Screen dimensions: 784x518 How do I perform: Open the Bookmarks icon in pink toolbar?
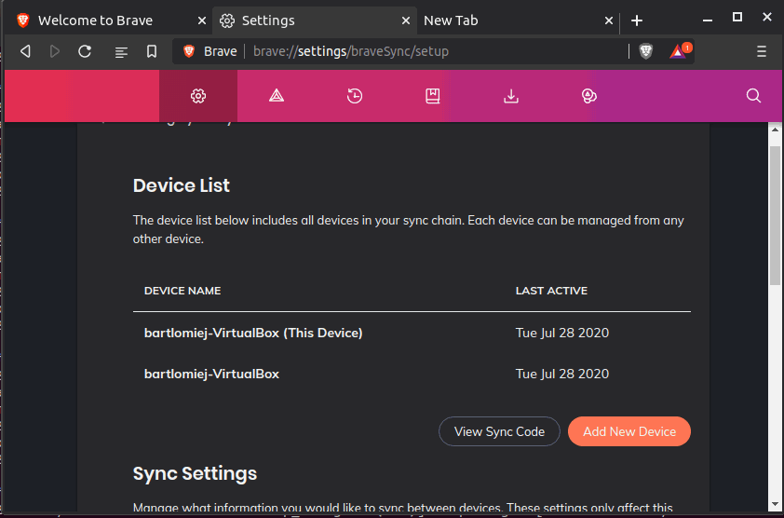click(x=433, y=96)
